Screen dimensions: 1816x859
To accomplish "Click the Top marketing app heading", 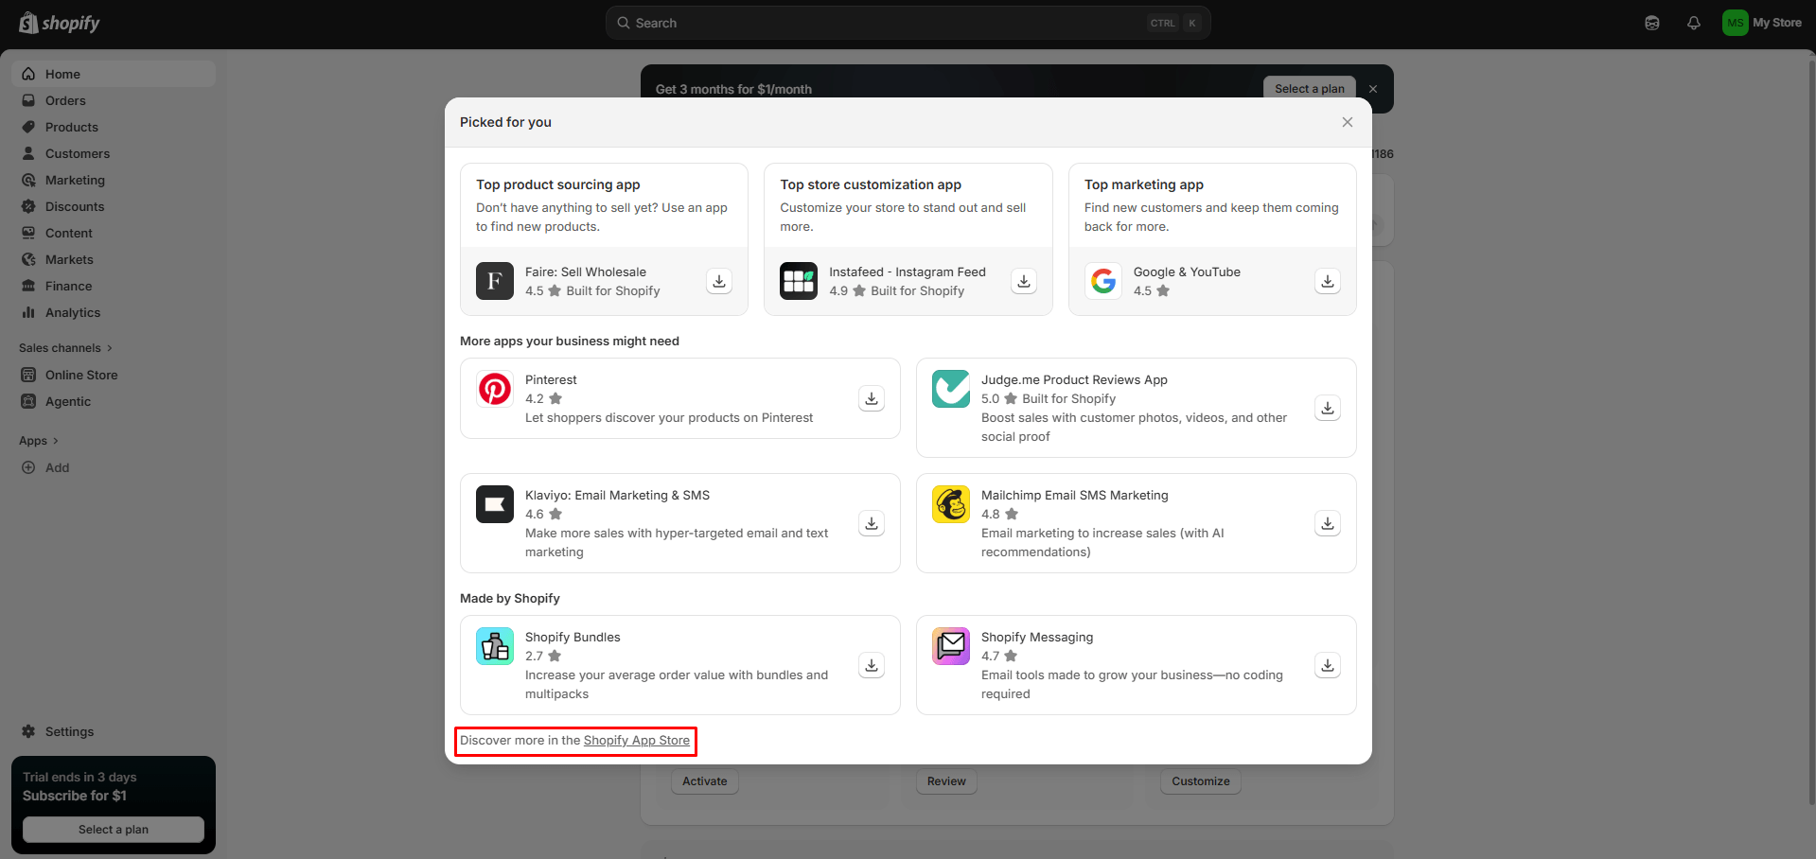I will [1144, 184].
